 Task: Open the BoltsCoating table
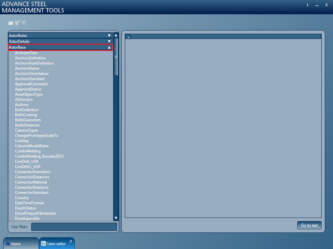[26, 115]
